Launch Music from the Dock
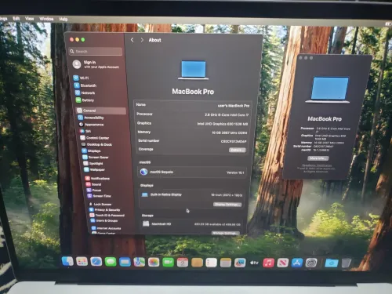 [268, 263]
